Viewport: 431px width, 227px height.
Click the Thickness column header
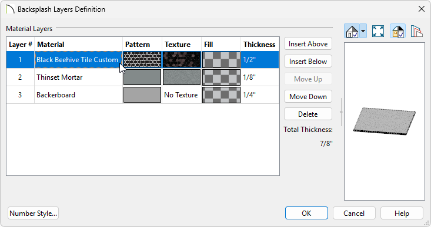(x=260, y=44)
